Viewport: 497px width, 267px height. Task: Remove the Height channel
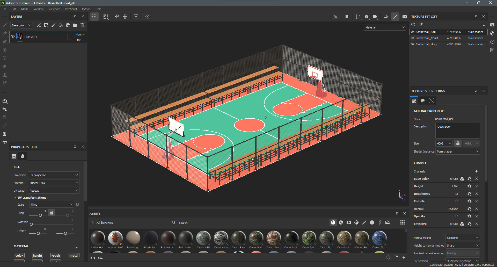pos(477,186)
